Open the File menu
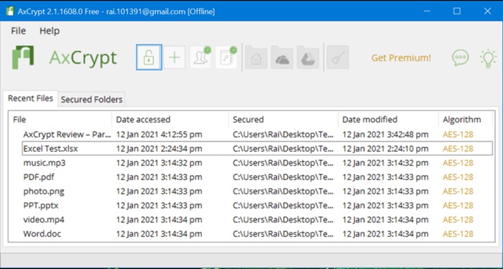The height and width of the screenshot is (269, 503). coord(18,31)
